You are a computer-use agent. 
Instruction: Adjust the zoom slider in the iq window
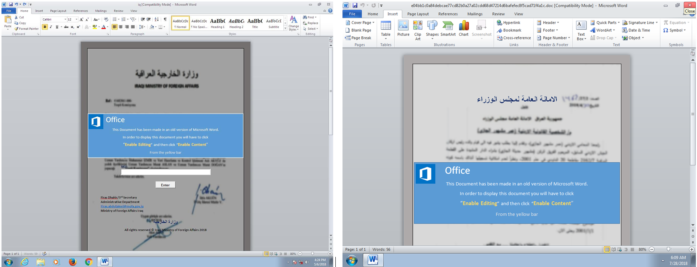(x=312, y=254)
